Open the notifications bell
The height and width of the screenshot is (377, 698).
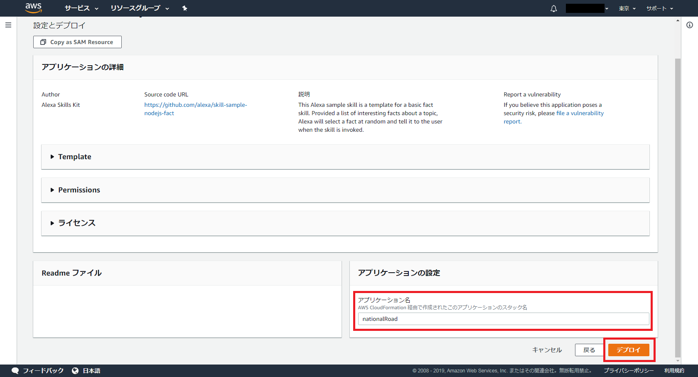point(554,8)
